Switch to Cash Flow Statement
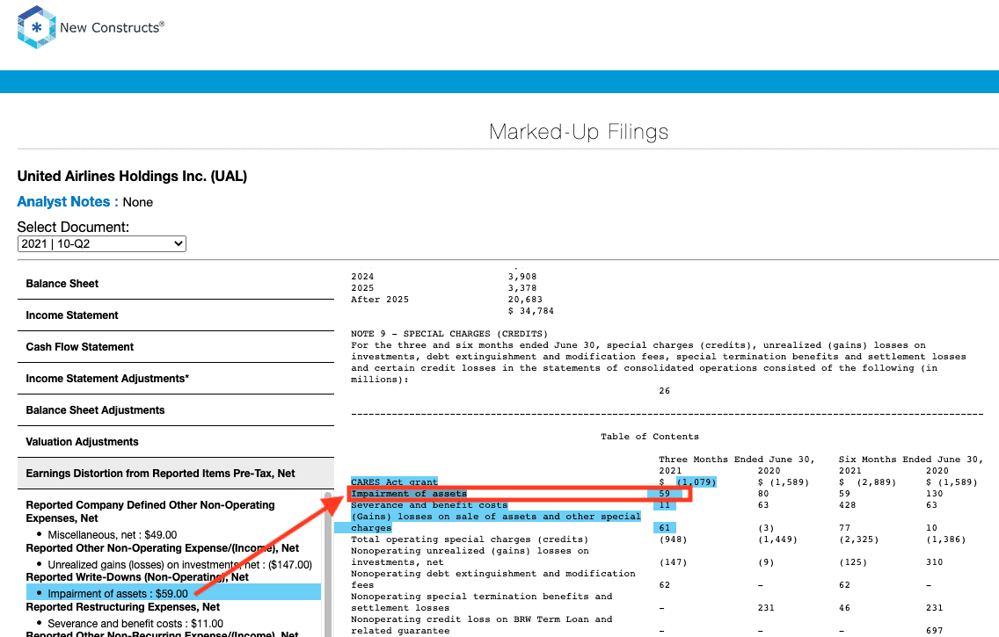Image resolution: width=999 pixels, height=637 pixels. (x=176, y=347)
